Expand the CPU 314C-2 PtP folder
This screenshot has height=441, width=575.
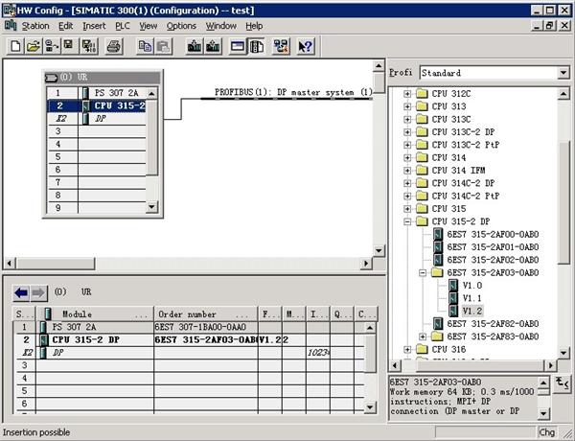pyautogui.click(x=407, y=196)
